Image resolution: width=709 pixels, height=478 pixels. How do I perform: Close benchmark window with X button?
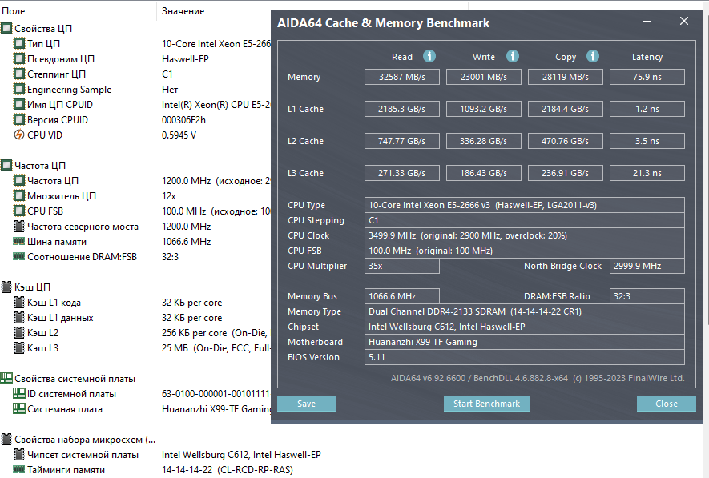(684, 22)
